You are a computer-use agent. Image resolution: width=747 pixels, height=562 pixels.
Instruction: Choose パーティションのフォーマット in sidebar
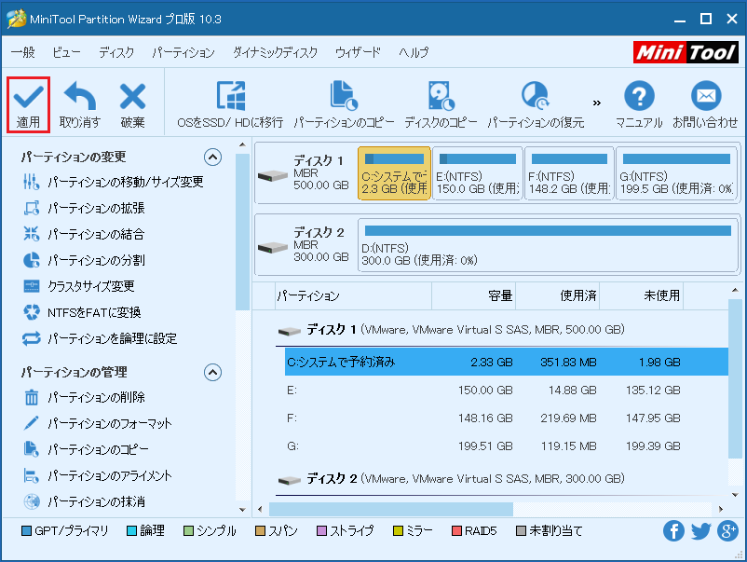[x=97, y=423]
